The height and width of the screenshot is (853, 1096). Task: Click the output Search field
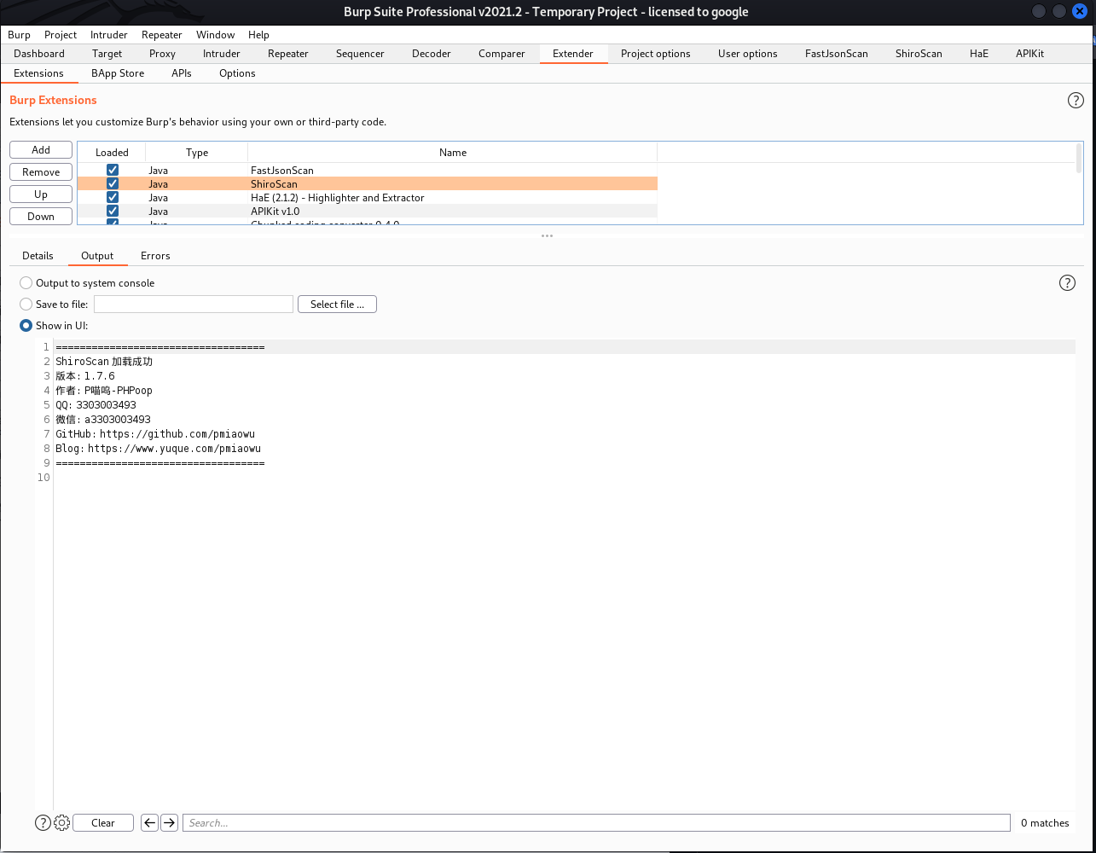point(596,823)
